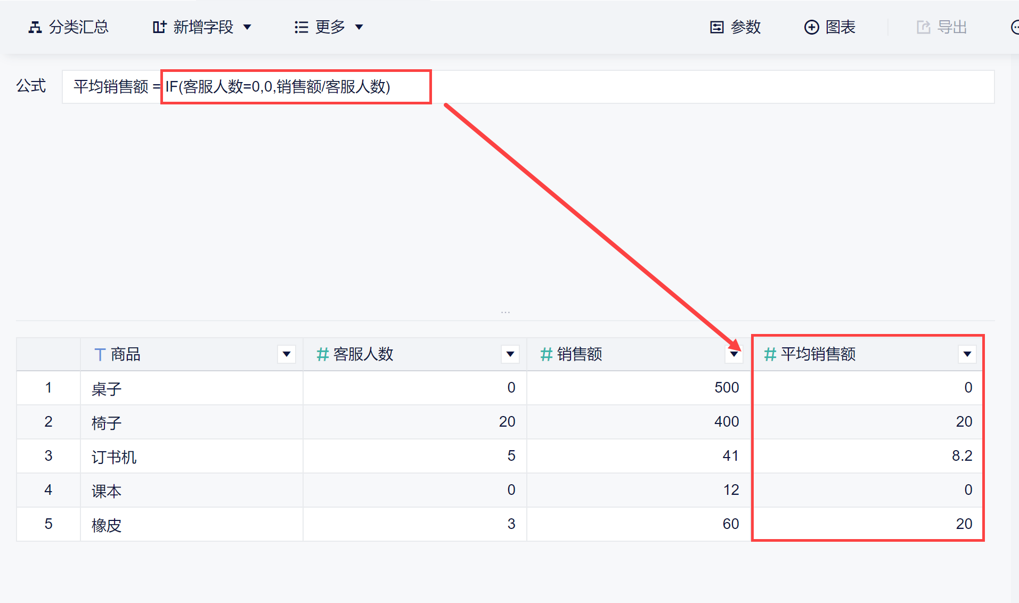The height and width of the screenshot is (603, 1019).
Task: Click the 更多 list icon
Action: (x=301, y=27)
